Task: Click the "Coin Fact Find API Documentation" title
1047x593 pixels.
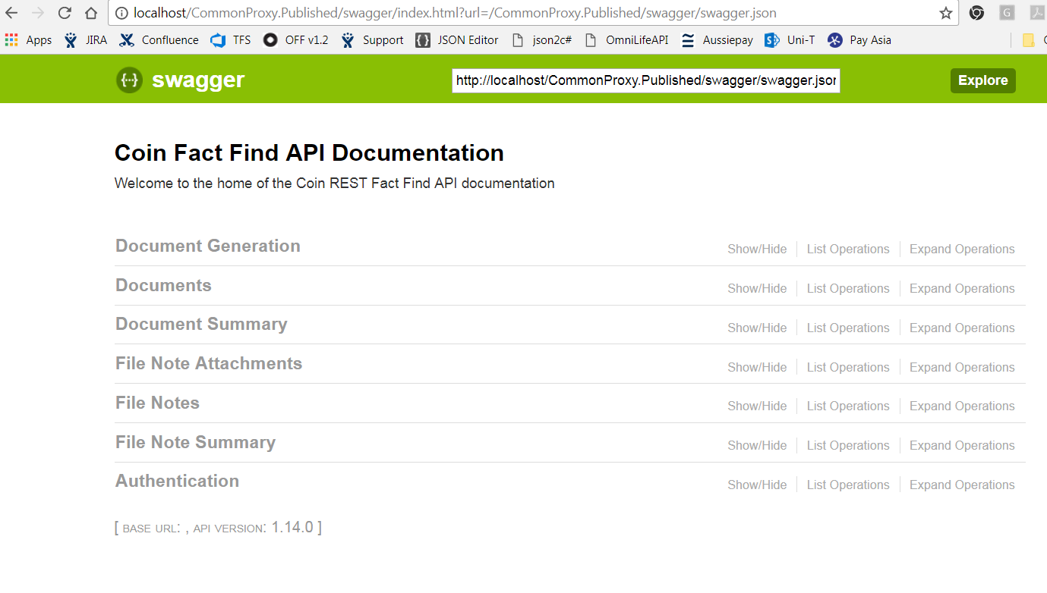Action: [x=309, y=152]
